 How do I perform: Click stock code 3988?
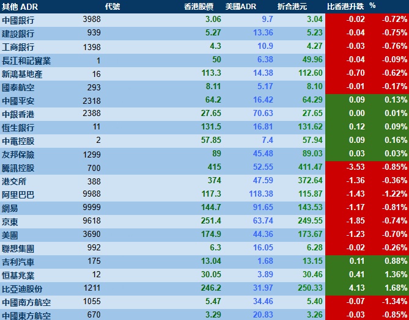point(92,20)
